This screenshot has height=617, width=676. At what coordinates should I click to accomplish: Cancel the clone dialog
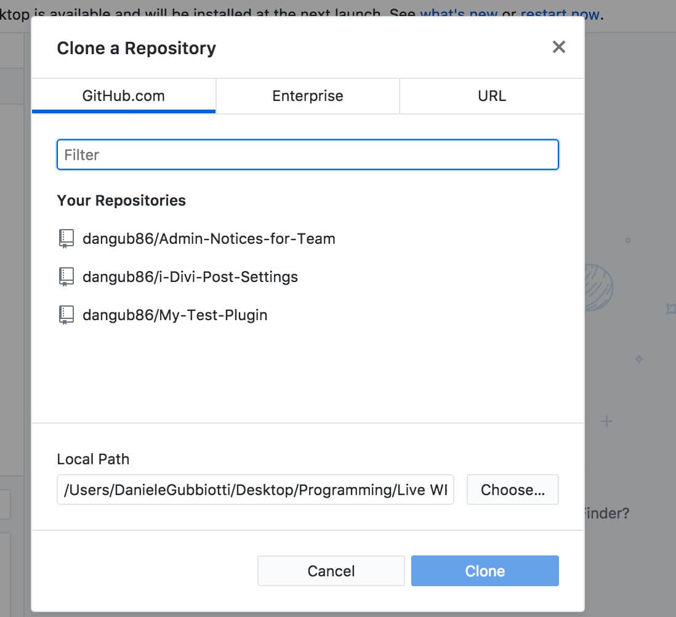(331, 571)
